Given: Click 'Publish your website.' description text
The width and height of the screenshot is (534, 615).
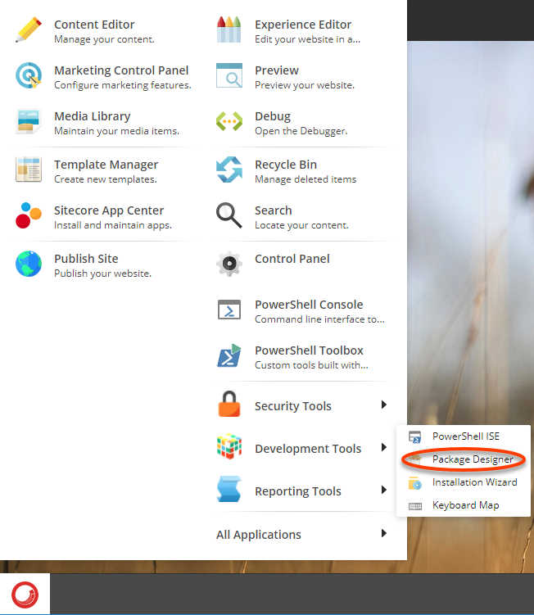Looking at the screenshot, I should tap(102, 274).
